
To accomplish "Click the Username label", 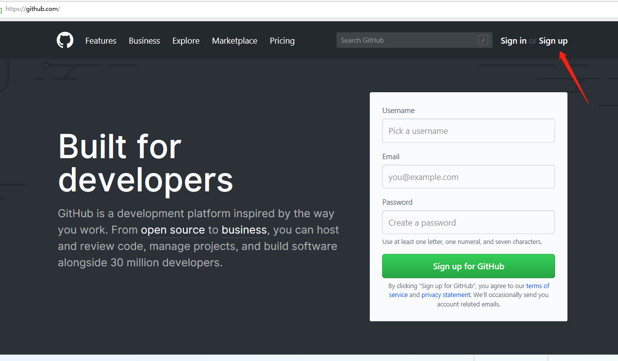I will click(x=398, y=111).
